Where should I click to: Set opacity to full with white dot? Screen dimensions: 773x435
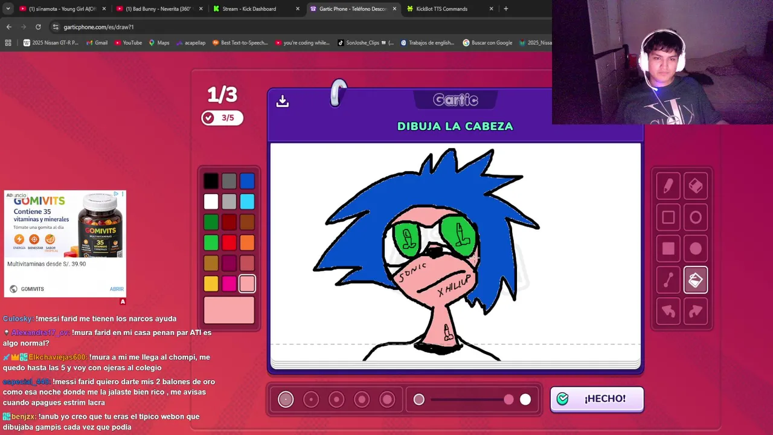pyautogui.click(x=525, y=399)
